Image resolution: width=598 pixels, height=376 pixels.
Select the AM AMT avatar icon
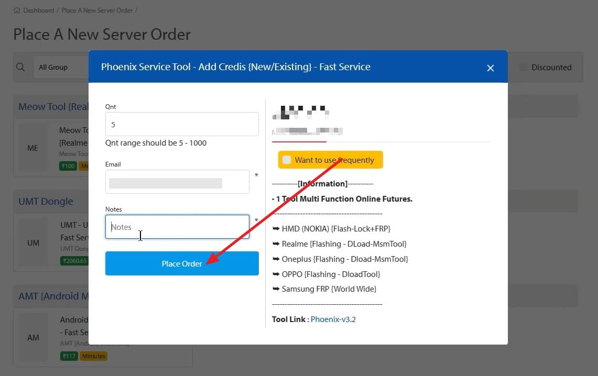click(33, 338)
